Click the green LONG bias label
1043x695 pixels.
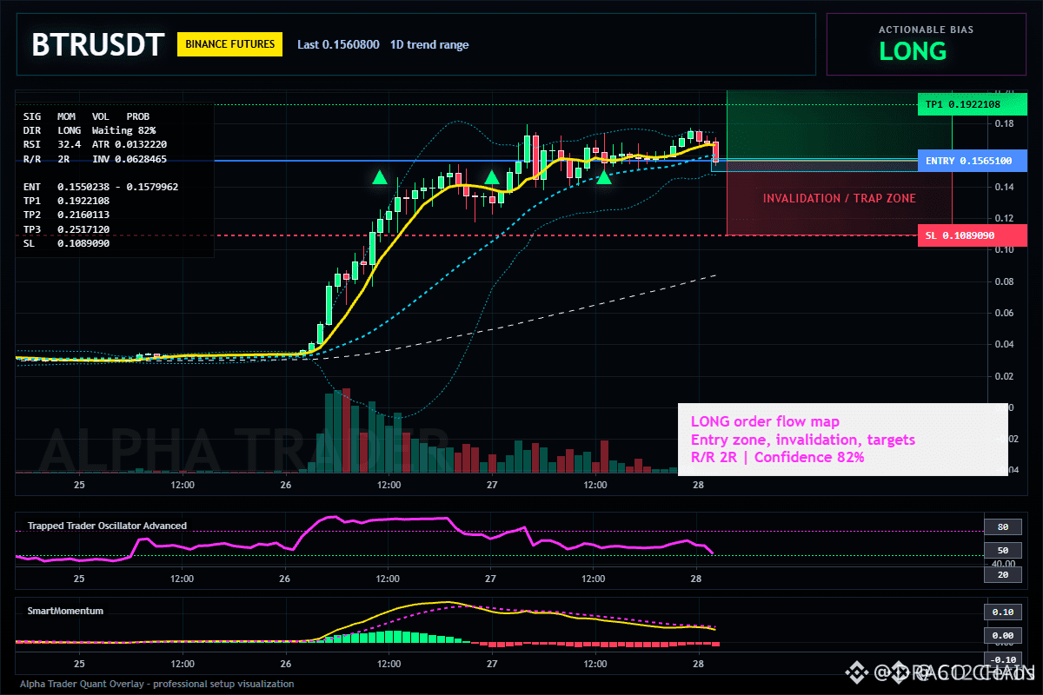click(913, 51)
